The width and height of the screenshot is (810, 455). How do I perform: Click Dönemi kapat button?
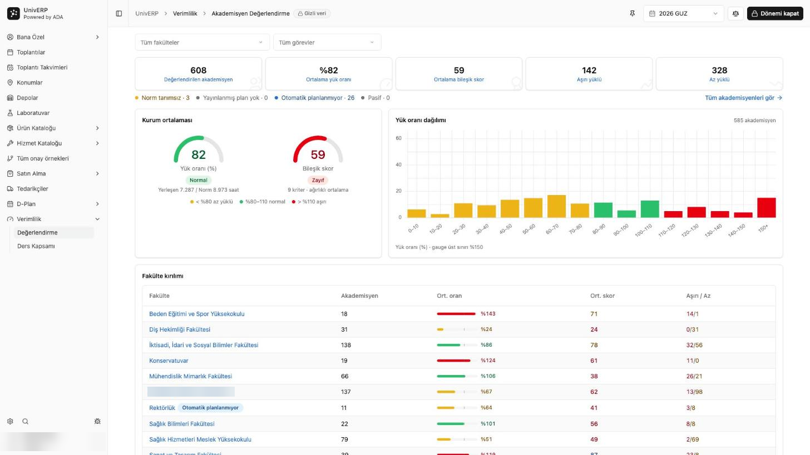(x=775, y=13)
